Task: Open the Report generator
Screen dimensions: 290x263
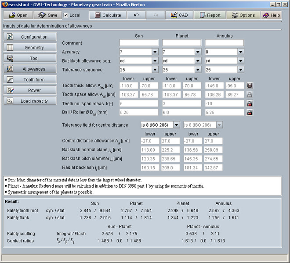Action: coord(209,15)
